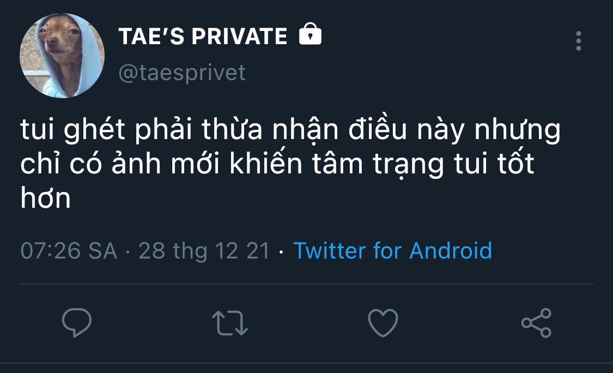Open the reply speech bubble icon

point(77,322)
